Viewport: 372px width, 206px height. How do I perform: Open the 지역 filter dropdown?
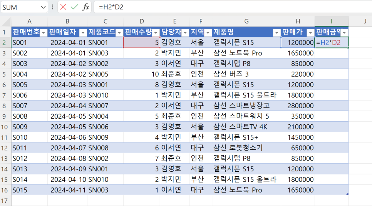(208, 32)
